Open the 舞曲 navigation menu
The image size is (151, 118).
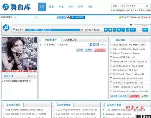[x=51, y=7]
